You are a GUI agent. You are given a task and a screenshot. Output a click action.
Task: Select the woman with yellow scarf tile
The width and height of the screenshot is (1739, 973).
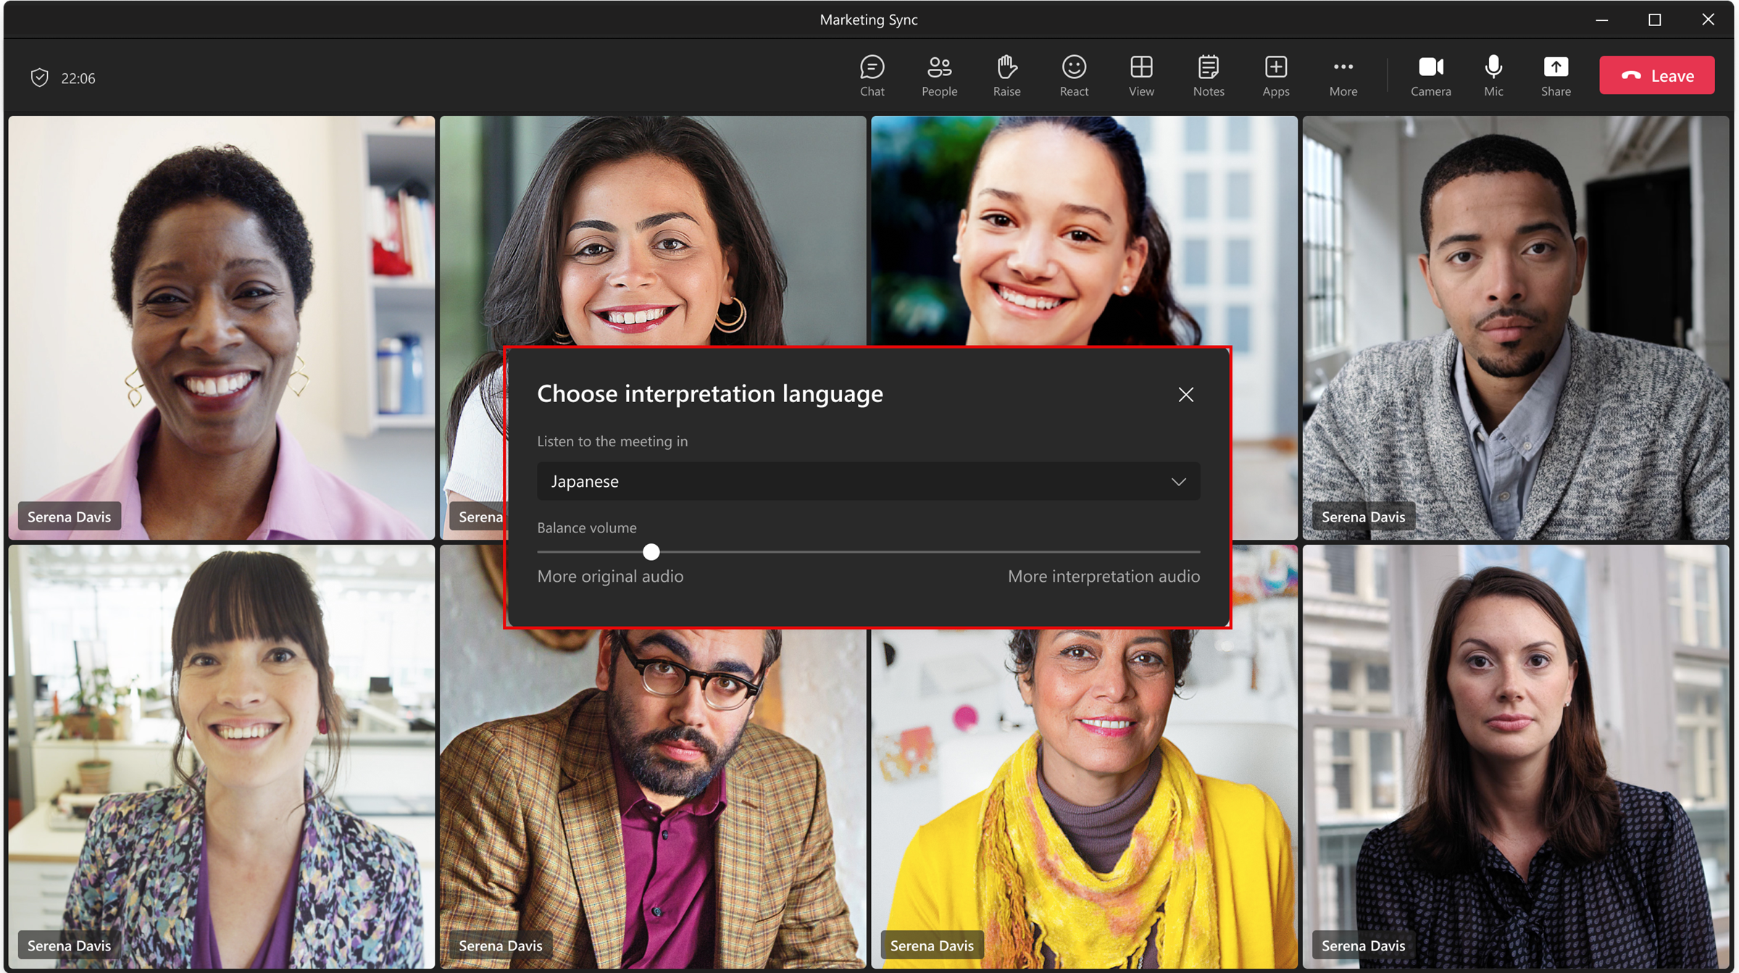1083,797
